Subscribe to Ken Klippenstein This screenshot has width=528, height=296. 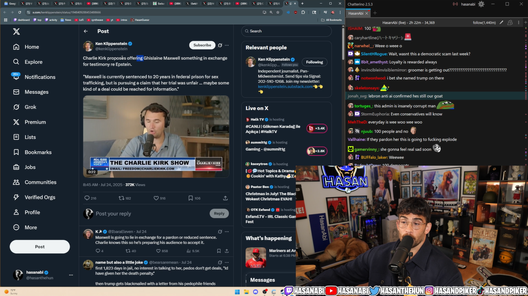click(x=202, y=45)
